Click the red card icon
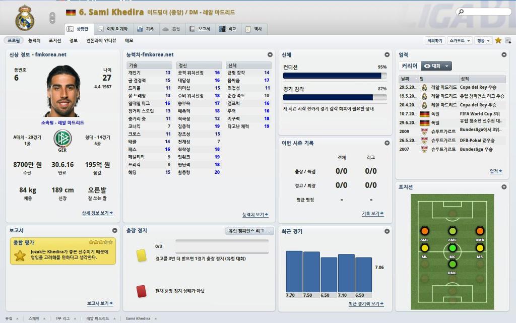Viewport: 516px width, 323px height. tap(142, 291)
